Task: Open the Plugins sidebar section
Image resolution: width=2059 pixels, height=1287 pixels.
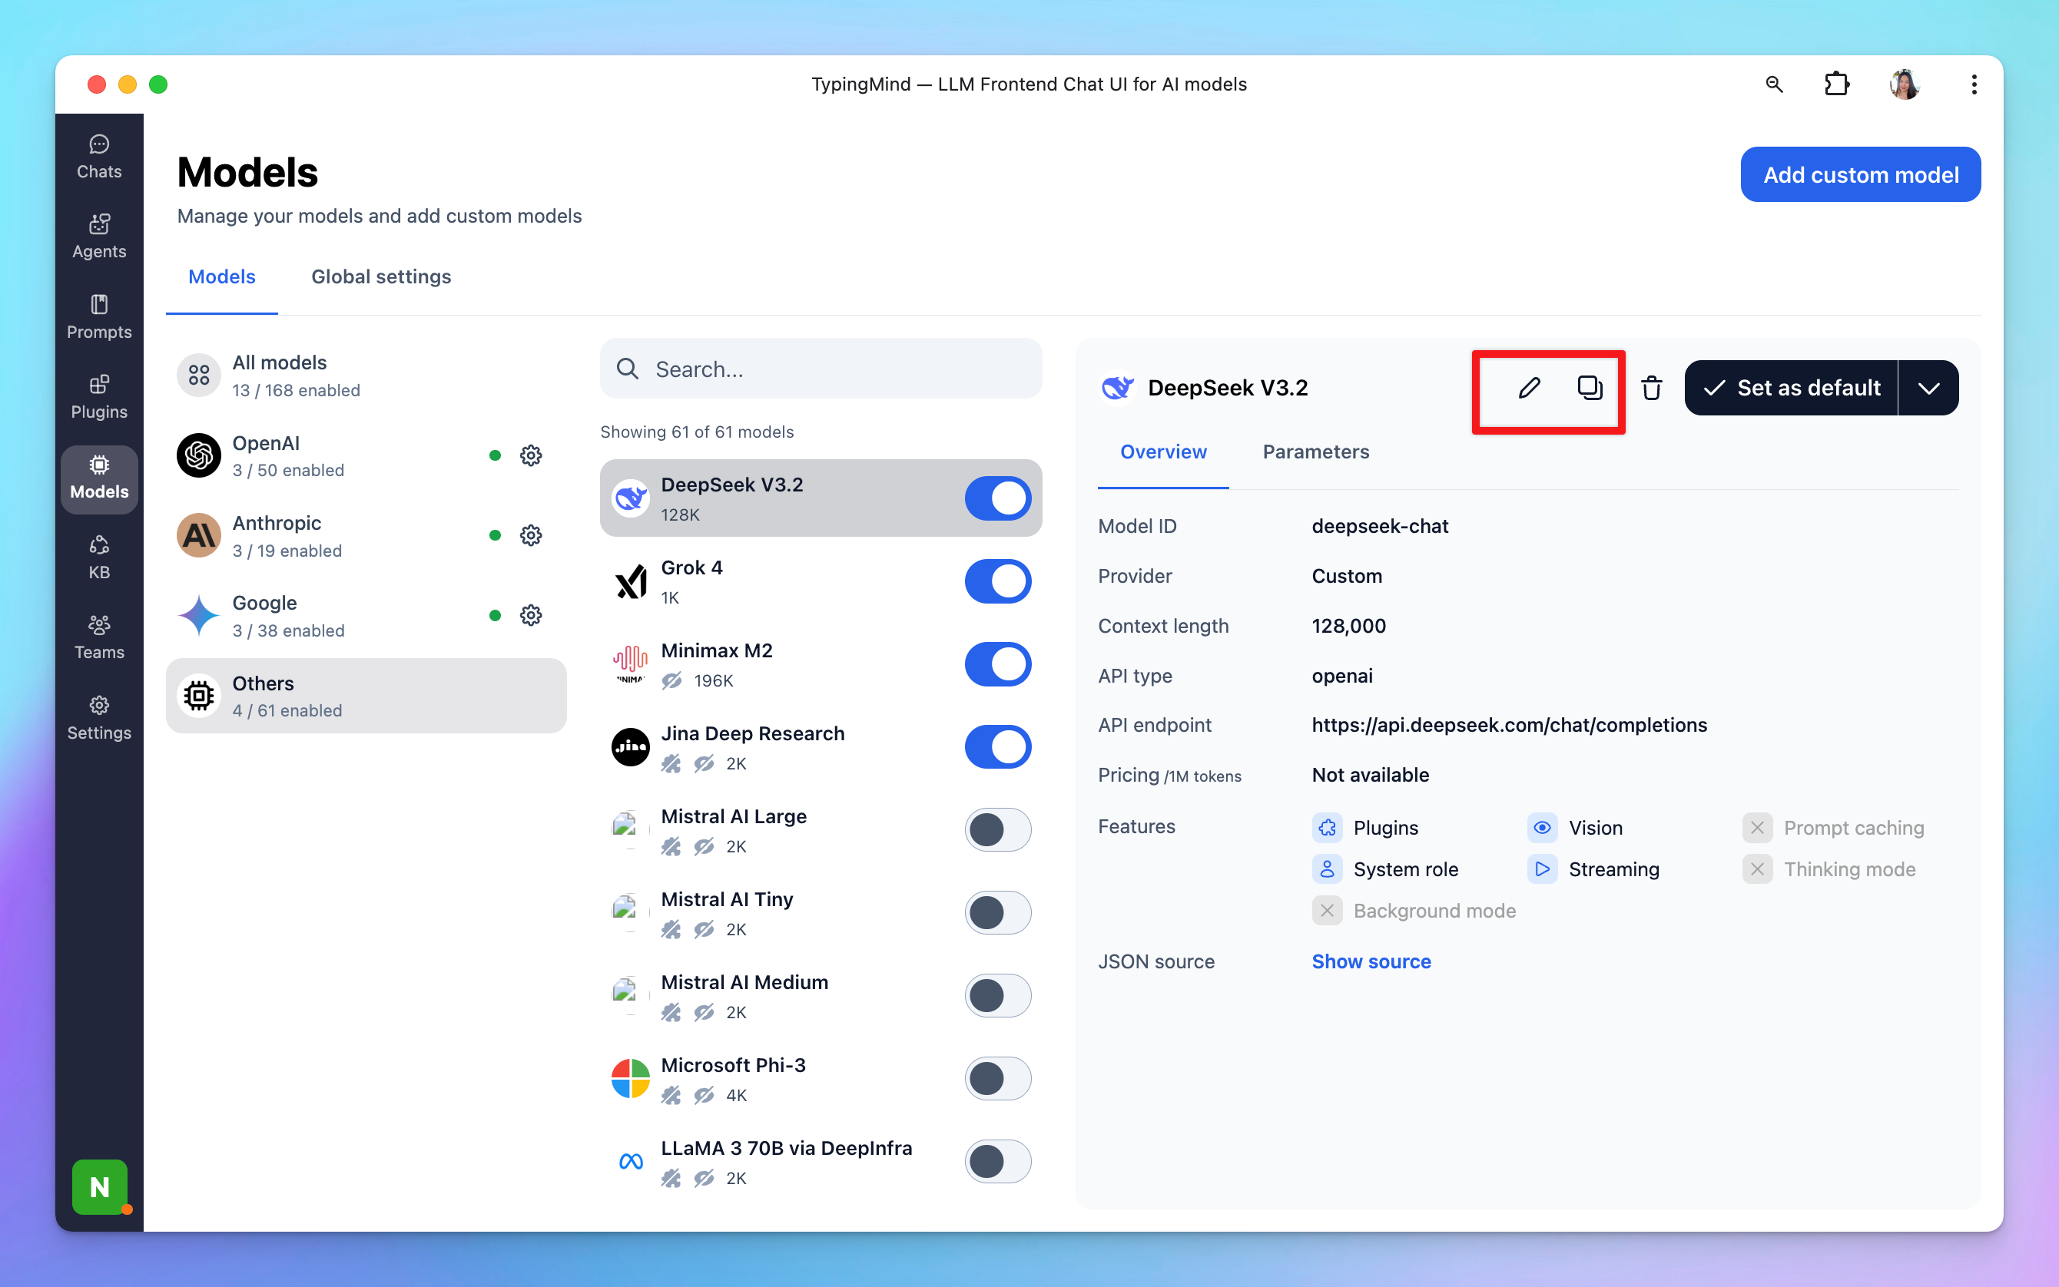Action: click(99, 397)
